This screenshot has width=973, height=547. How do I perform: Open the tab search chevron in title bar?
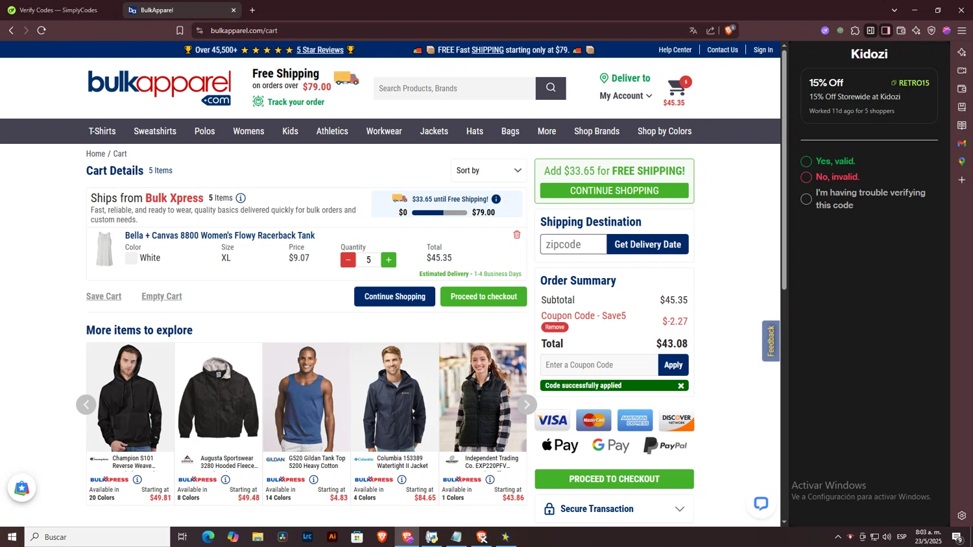(895, 10)
